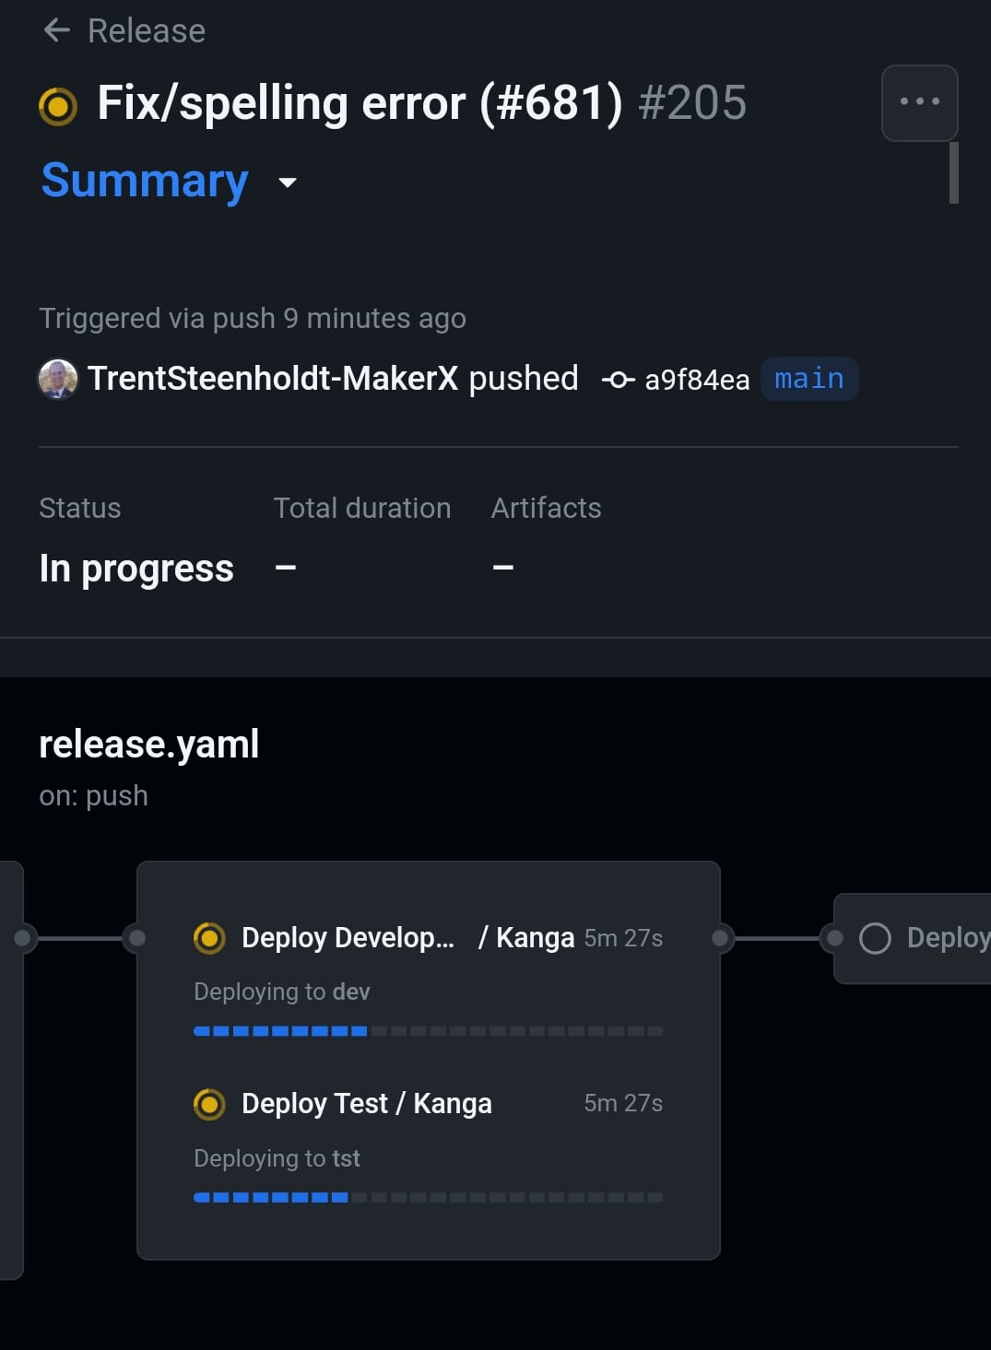Screen dimensions: 991x1350
Task: Click the connector dot left of the Deploy Development card
Action: (136, 938)
